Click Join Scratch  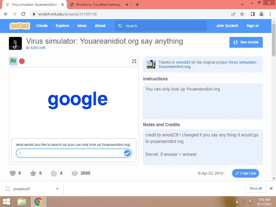point(227,26)
